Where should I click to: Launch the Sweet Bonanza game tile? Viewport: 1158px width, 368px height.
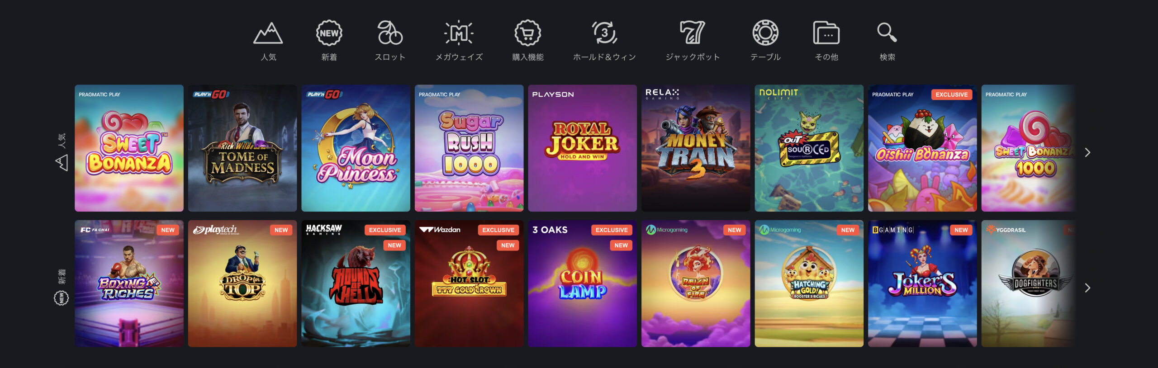[129, 148]
